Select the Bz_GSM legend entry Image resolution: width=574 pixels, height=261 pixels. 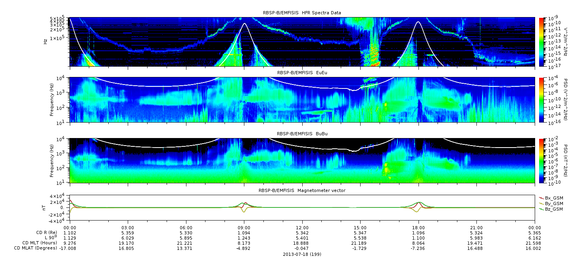click(551, 209)
